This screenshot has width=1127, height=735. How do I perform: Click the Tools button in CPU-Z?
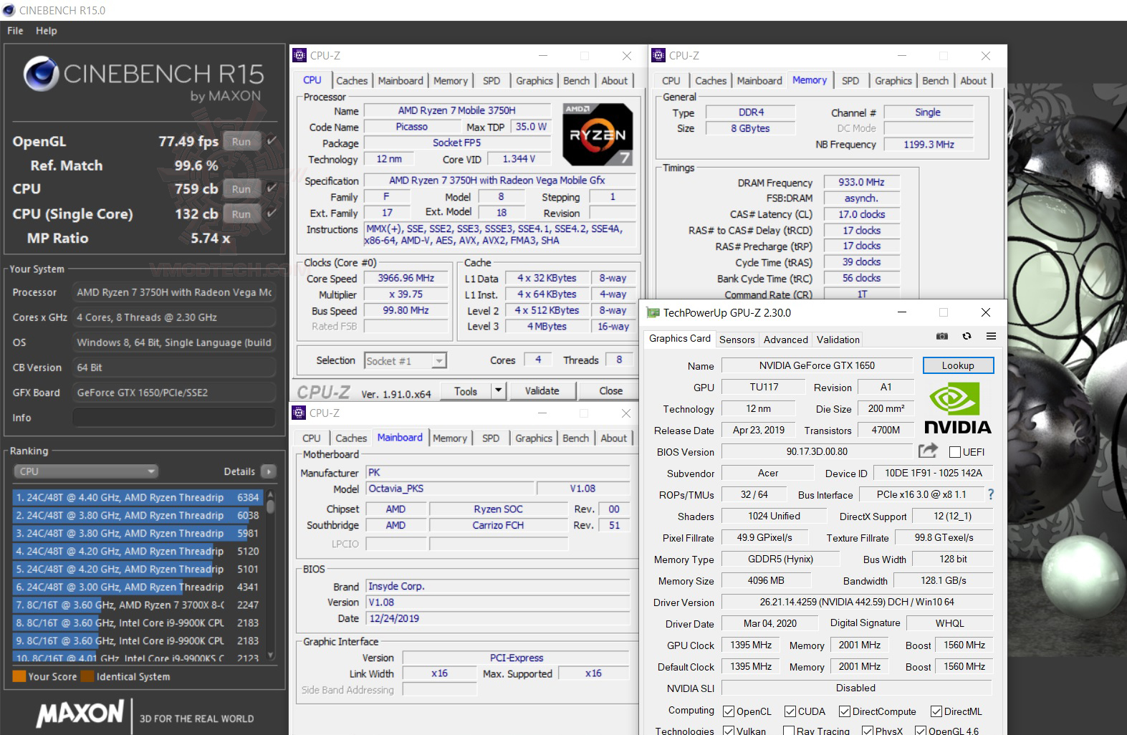[466, 390]
